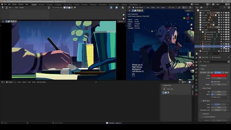Click the Blend slider field
The image size is (231, 130).
(x=219, y=94)
